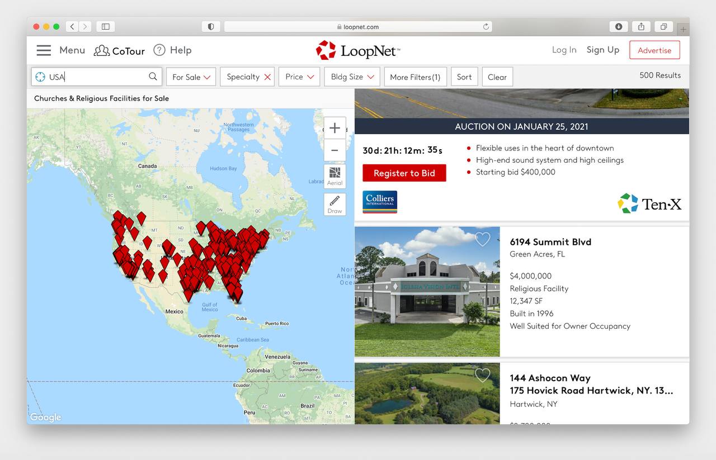Favorite the 144 Ashocon Way listing heart
This screenshot has height=460, width=716.
pyautogui.click(x=482, y=375)
